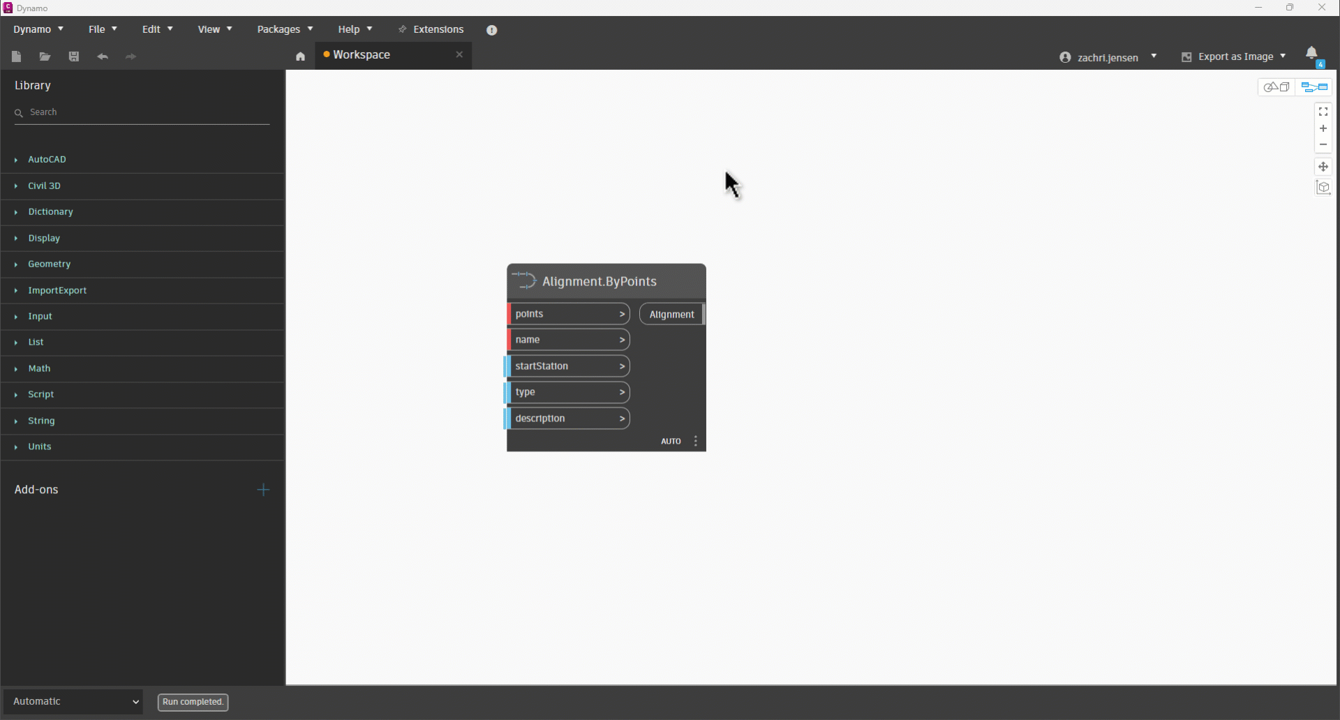Click the zoom in plus icon
Image resolution: width=1340 pixels, height=720 pixels.
coord(1323,128)
